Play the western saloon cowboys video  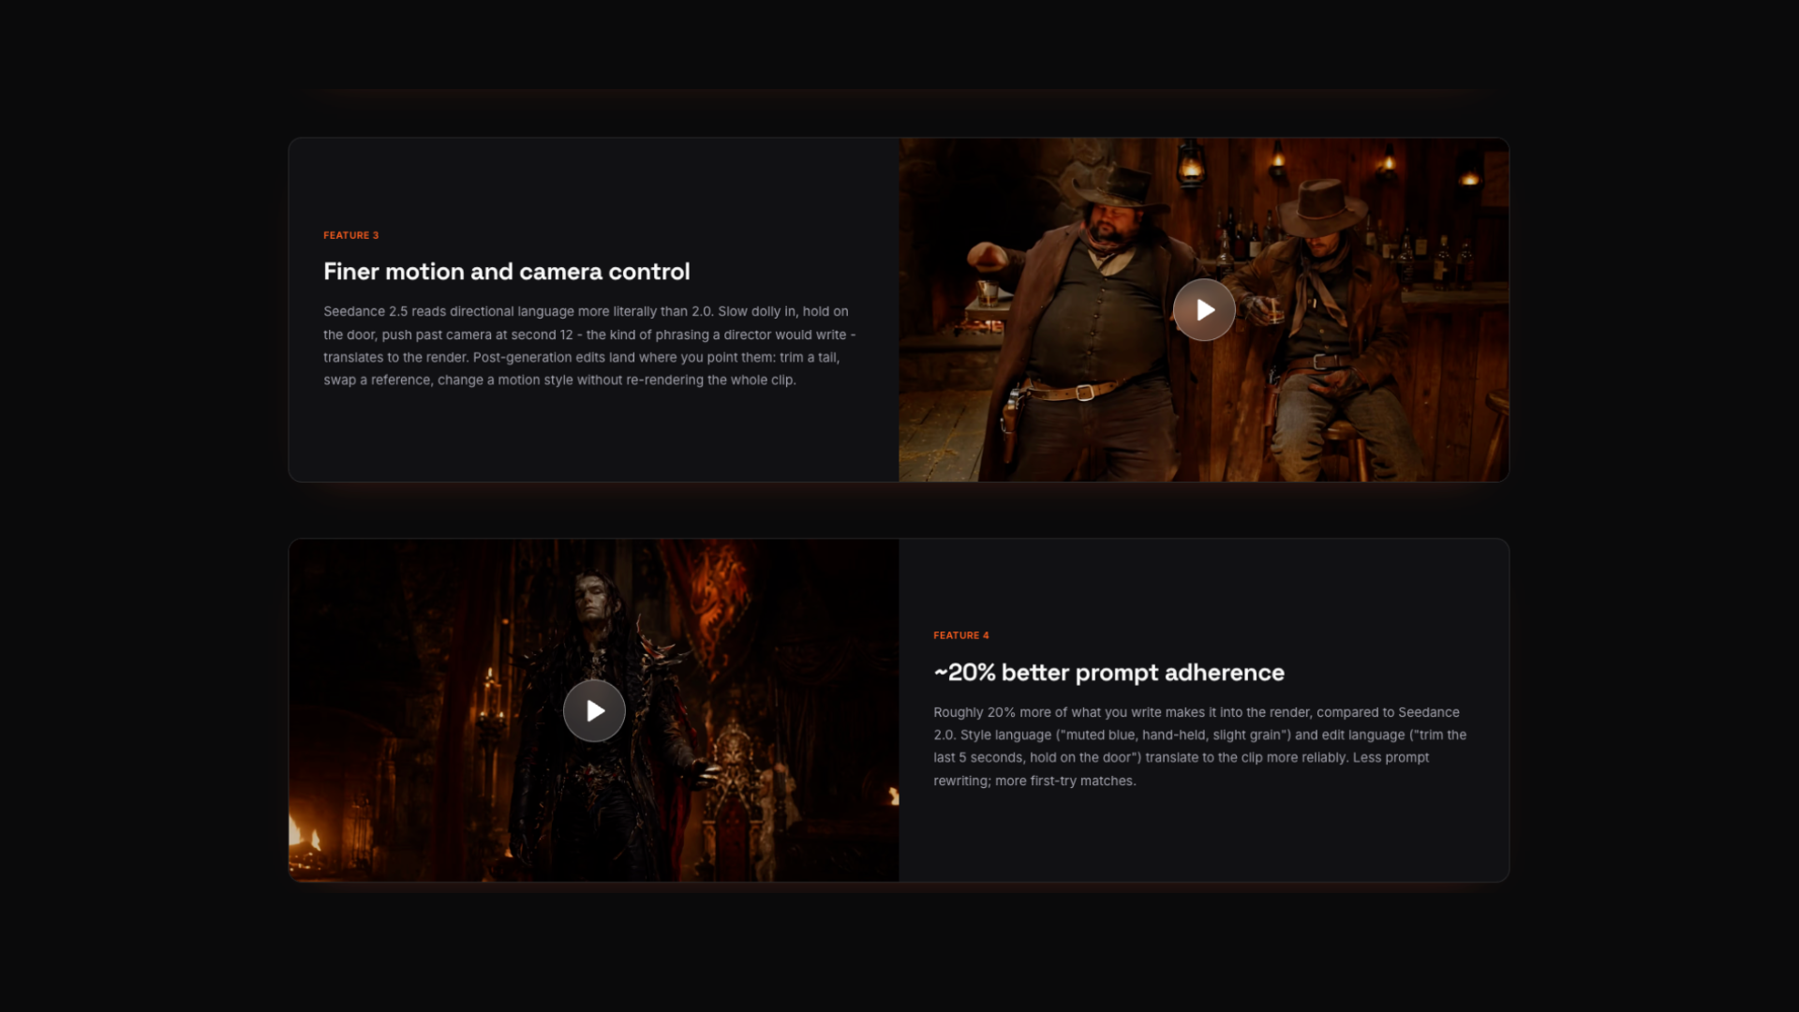[x=1204, y=310]
